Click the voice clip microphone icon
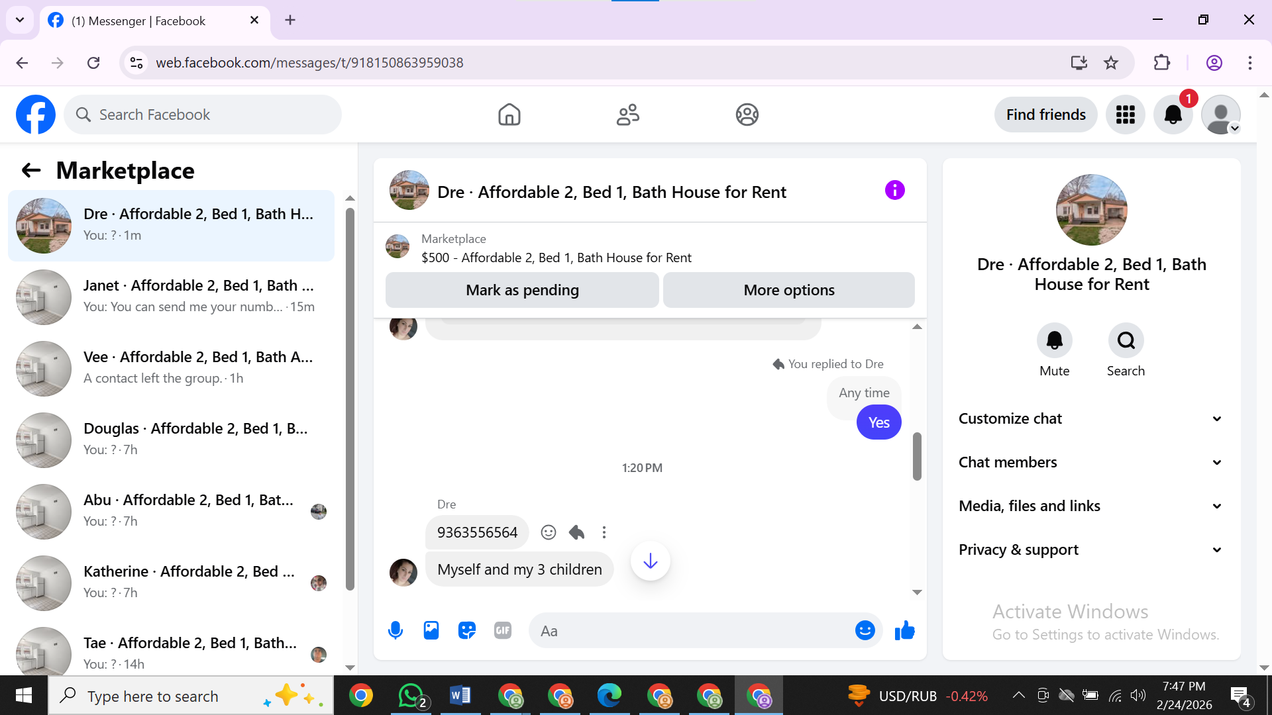 click(396, 630)
